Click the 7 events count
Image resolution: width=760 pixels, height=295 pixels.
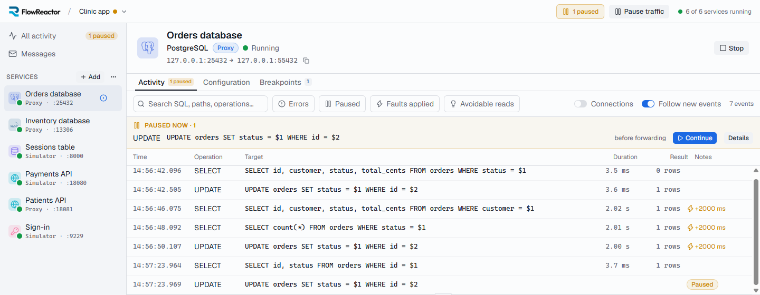tap(742, 104)
